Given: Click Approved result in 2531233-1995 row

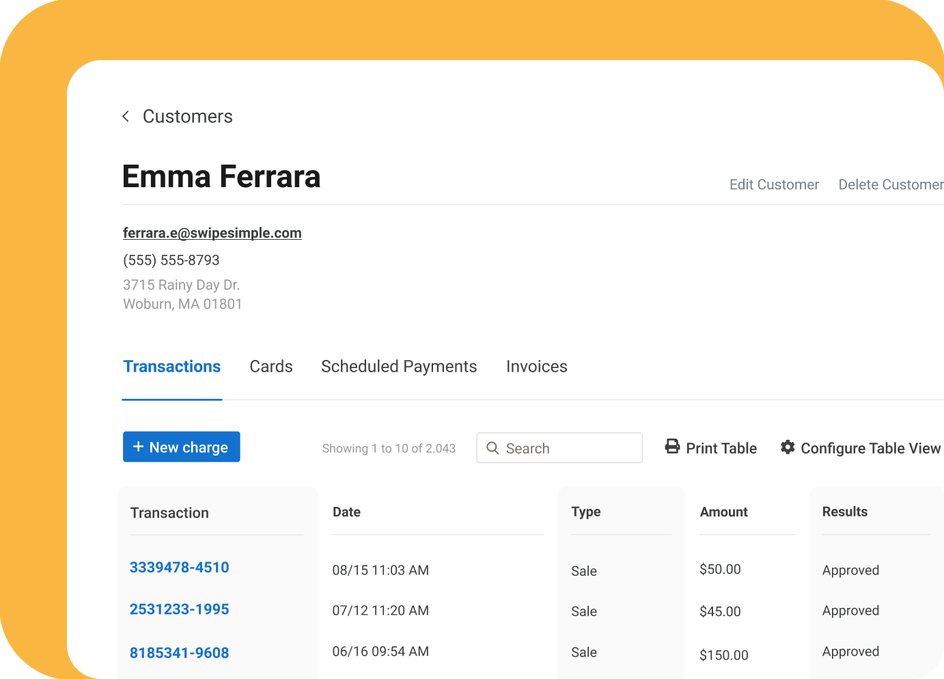Looking at the screenshot, I should [x=850, y=611].
